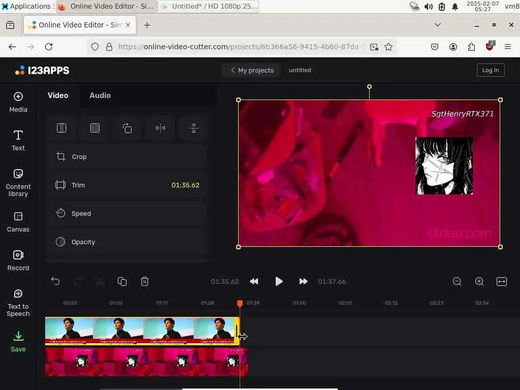Zoom out the timeline
This screenshot has height=390, width=520.
pyautogui.click(x=457, y=281)
